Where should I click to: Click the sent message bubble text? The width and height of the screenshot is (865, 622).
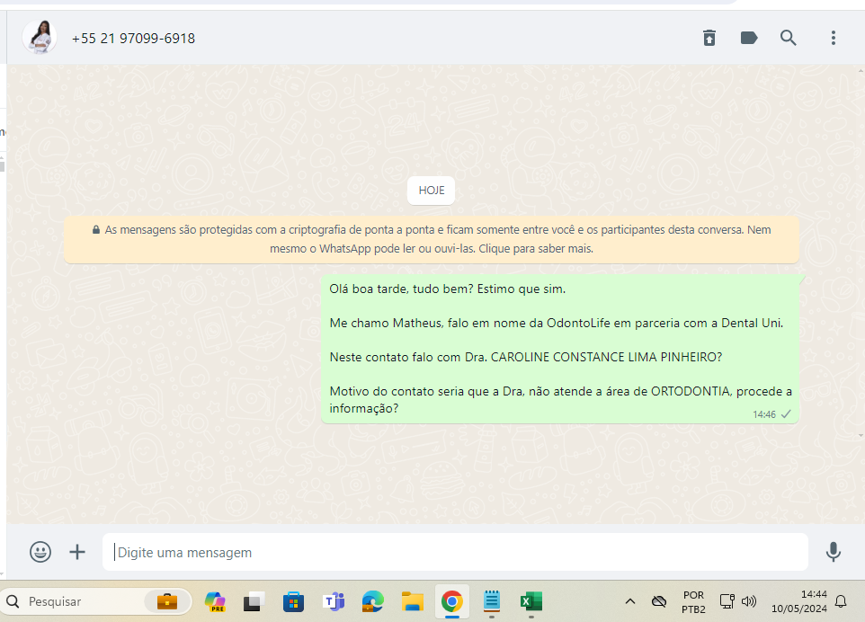pos(560,349)
